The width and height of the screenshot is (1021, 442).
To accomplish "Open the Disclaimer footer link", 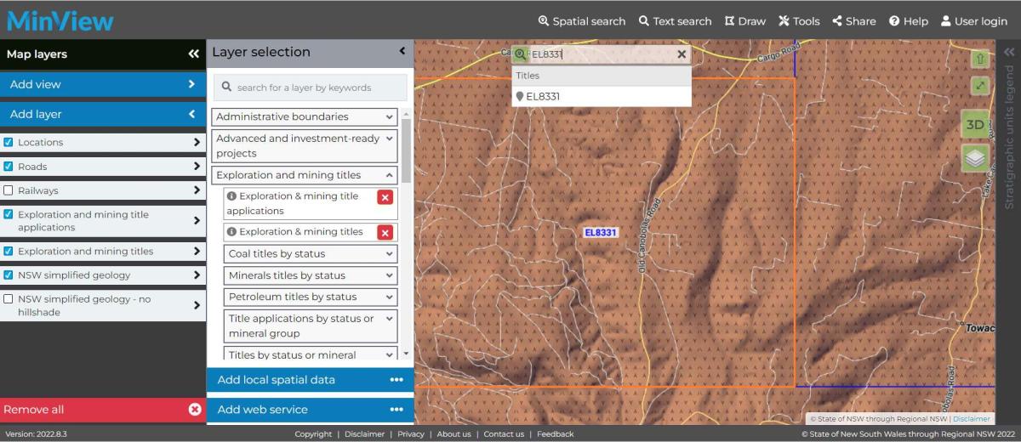I will click(364, 433).
